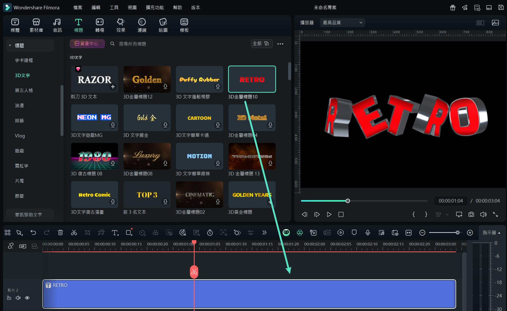Open the Stickers panel
This screenshot has width=507, height=311.
[163, 25]
